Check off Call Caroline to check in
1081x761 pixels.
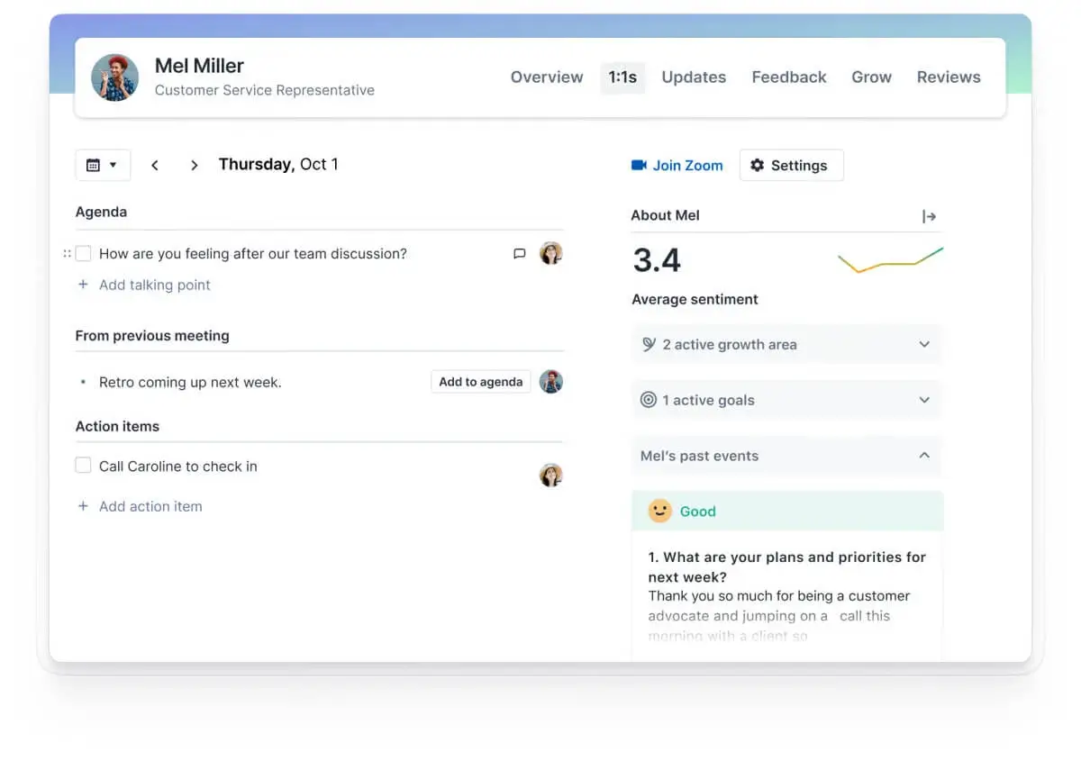(83, 466)
